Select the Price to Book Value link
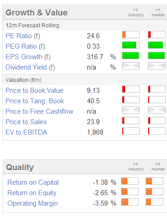Viewport: 167px width, 217px height. 35,91
